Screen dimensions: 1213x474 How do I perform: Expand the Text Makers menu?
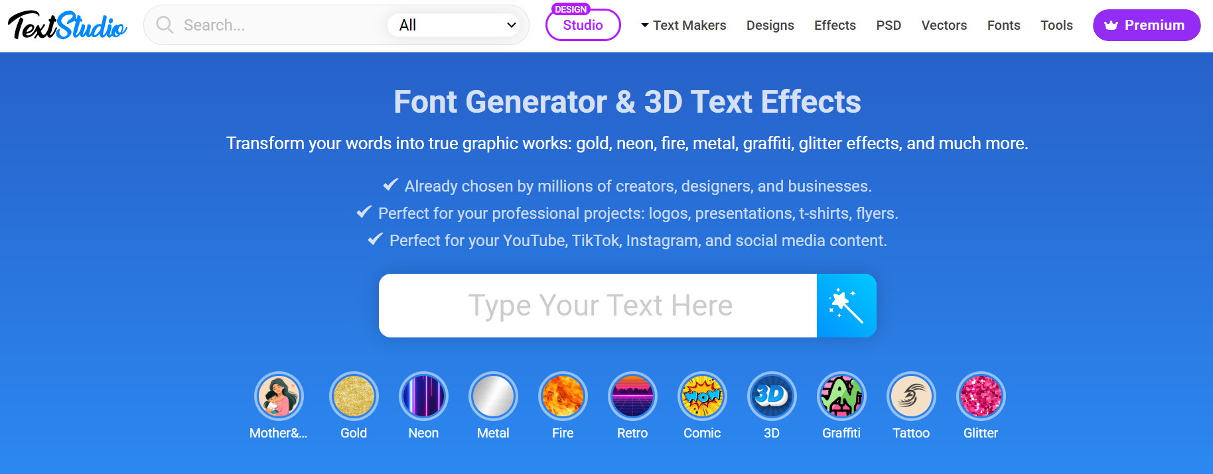click(x=683, y=25)
